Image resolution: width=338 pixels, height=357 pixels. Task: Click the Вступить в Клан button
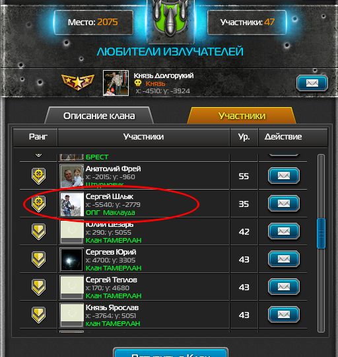(170, 352)
